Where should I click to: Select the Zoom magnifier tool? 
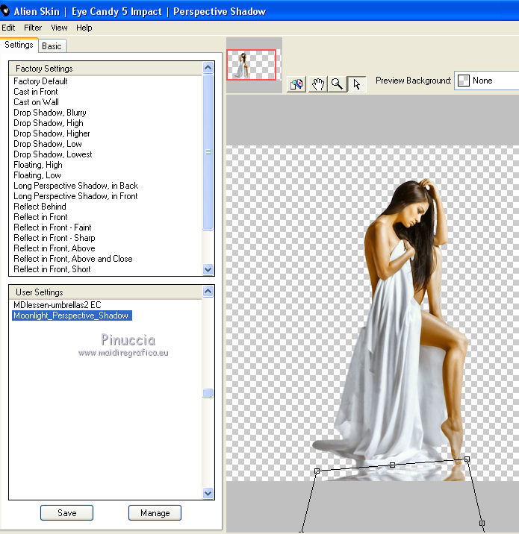pos(337,84)
